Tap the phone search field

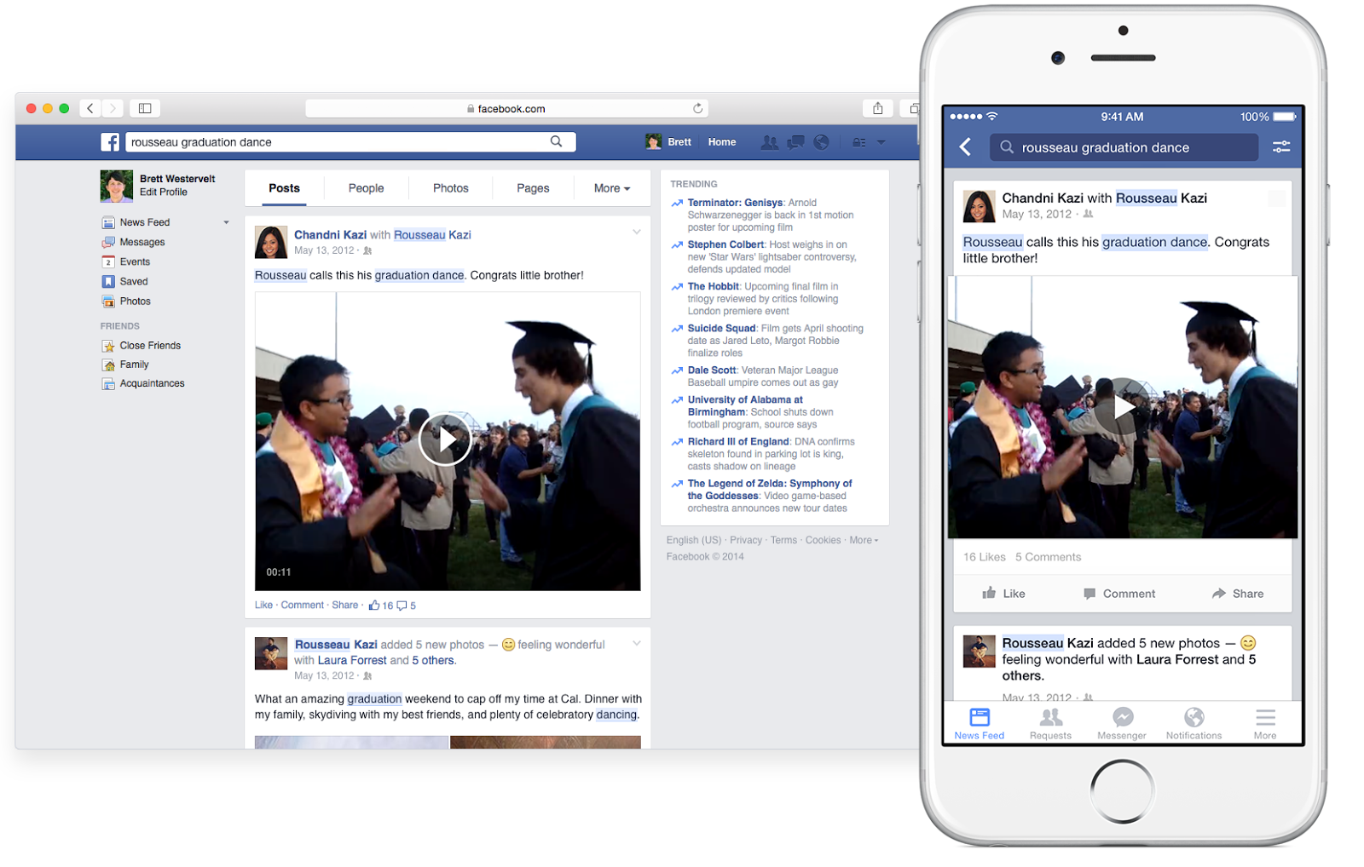coord(1124,147)
